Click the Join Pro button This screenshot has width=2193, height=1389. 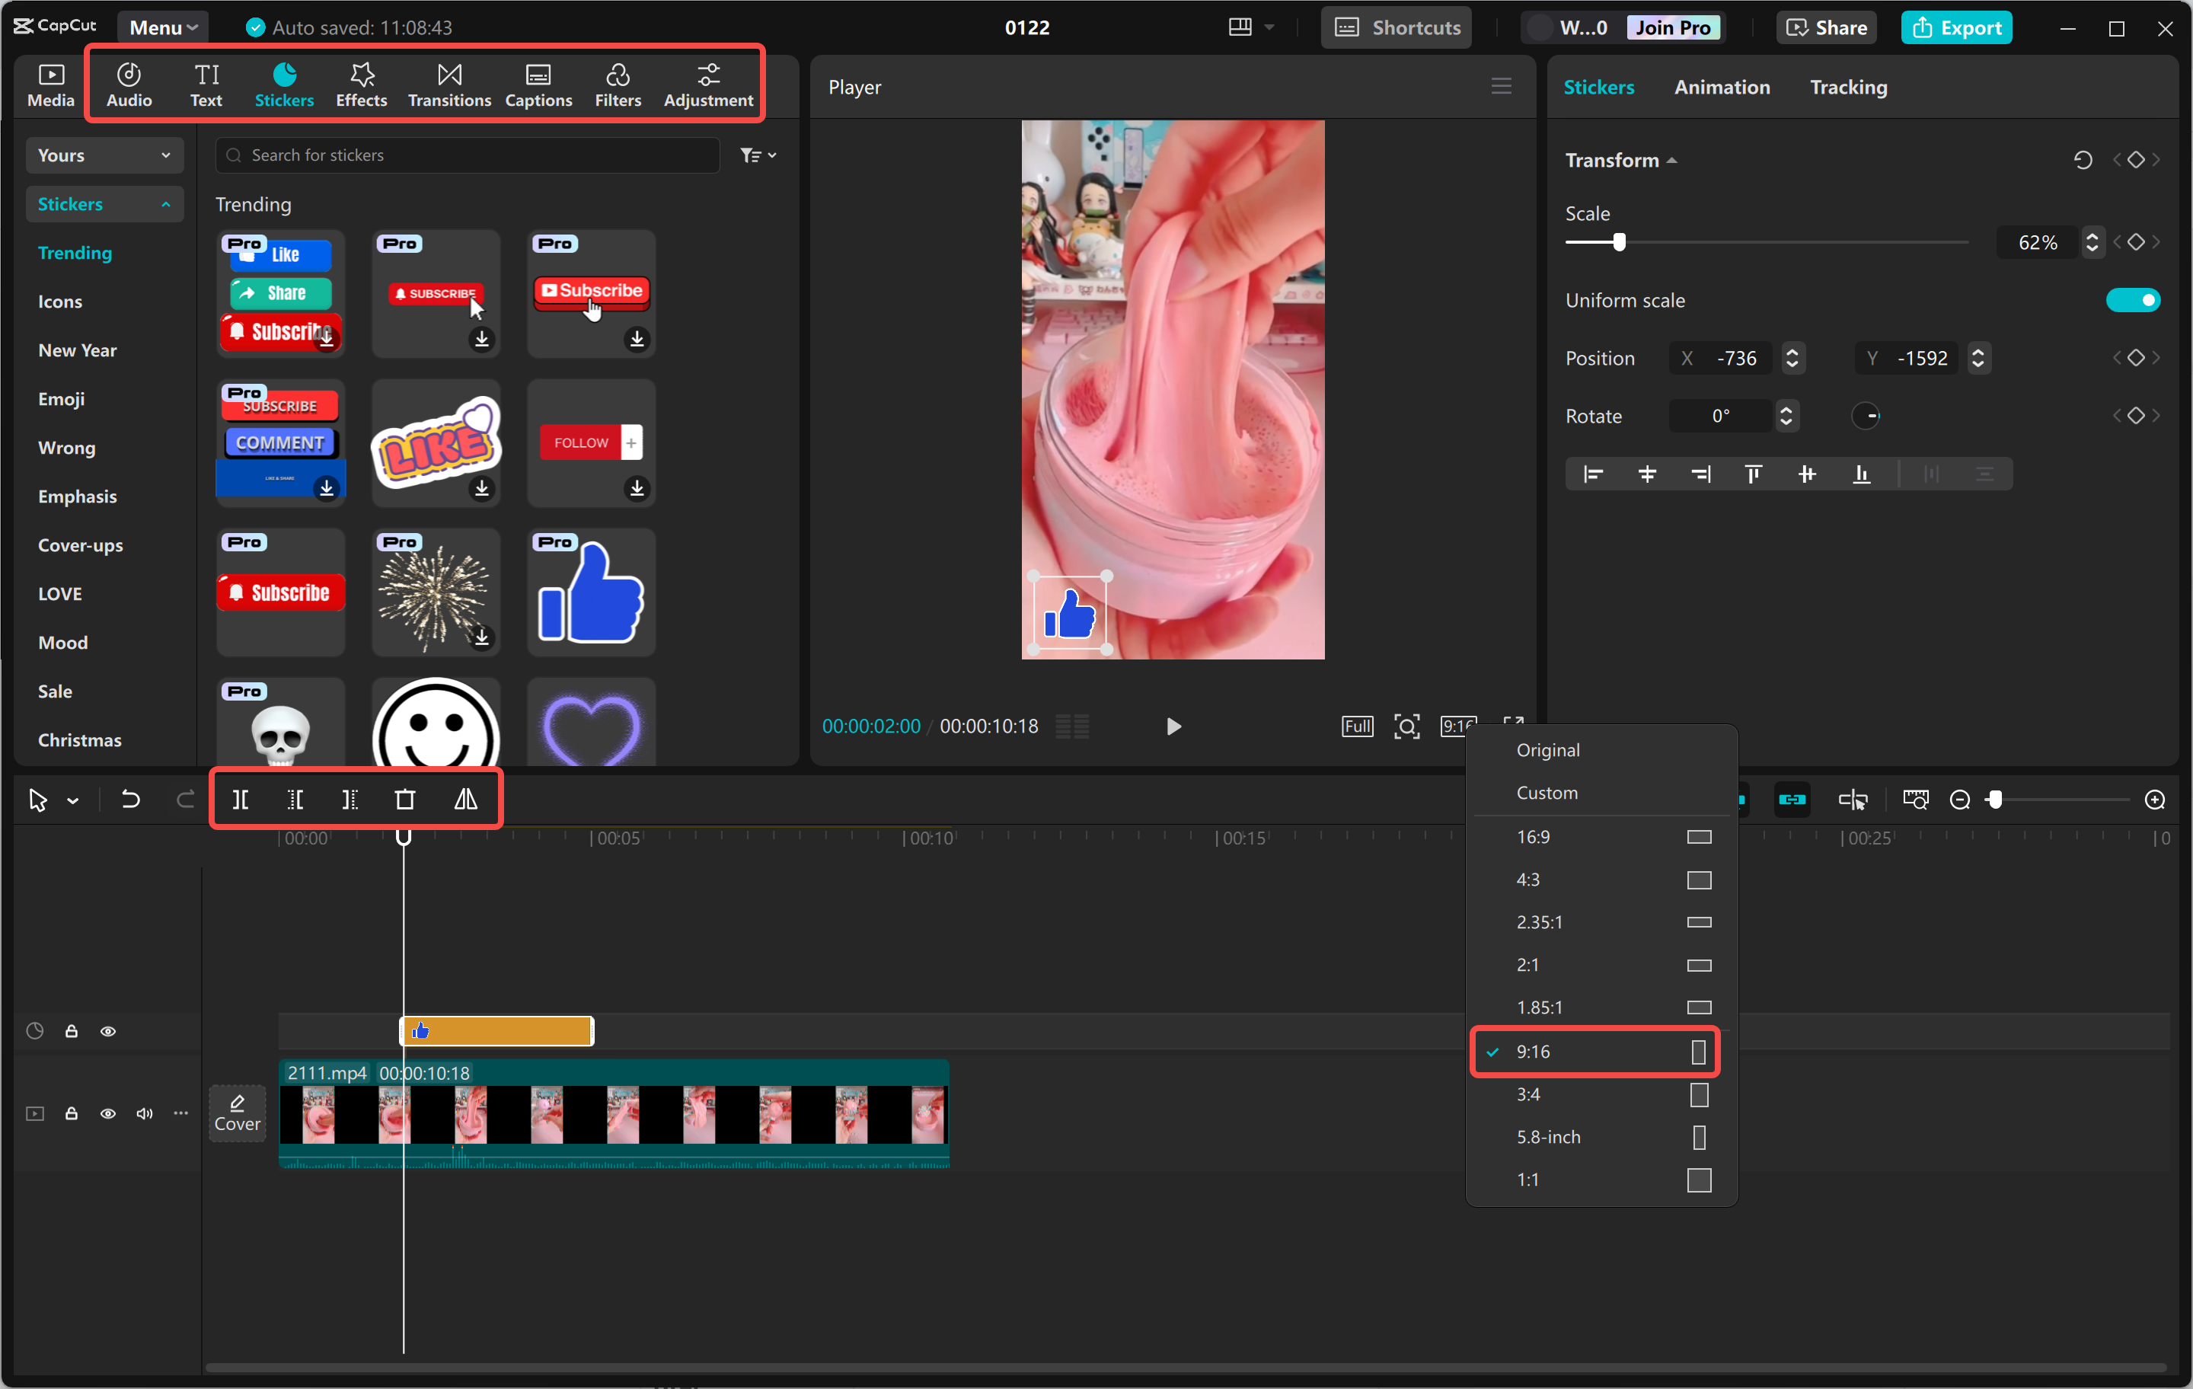click(x=1674, y=27)
